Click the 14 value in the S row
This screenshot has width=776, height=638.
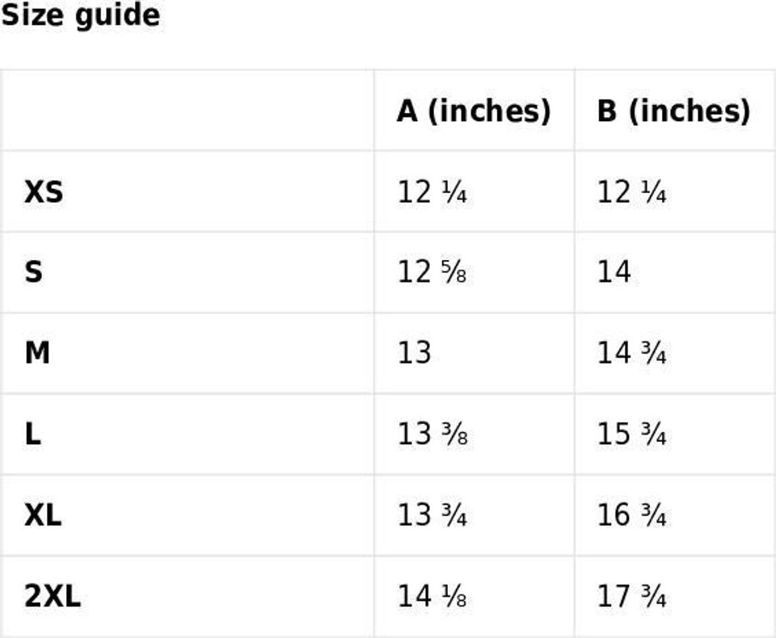pyautogui.click(x=614, y=273)
